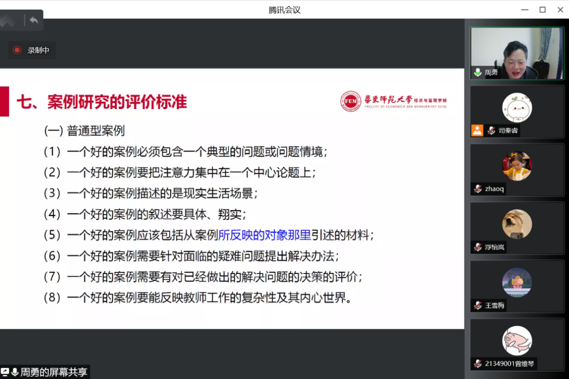The height and width of the screenshot is (379, 569).
Task: Click the orange host icon beside 司秦睿
Action: (x=477, y=130)
